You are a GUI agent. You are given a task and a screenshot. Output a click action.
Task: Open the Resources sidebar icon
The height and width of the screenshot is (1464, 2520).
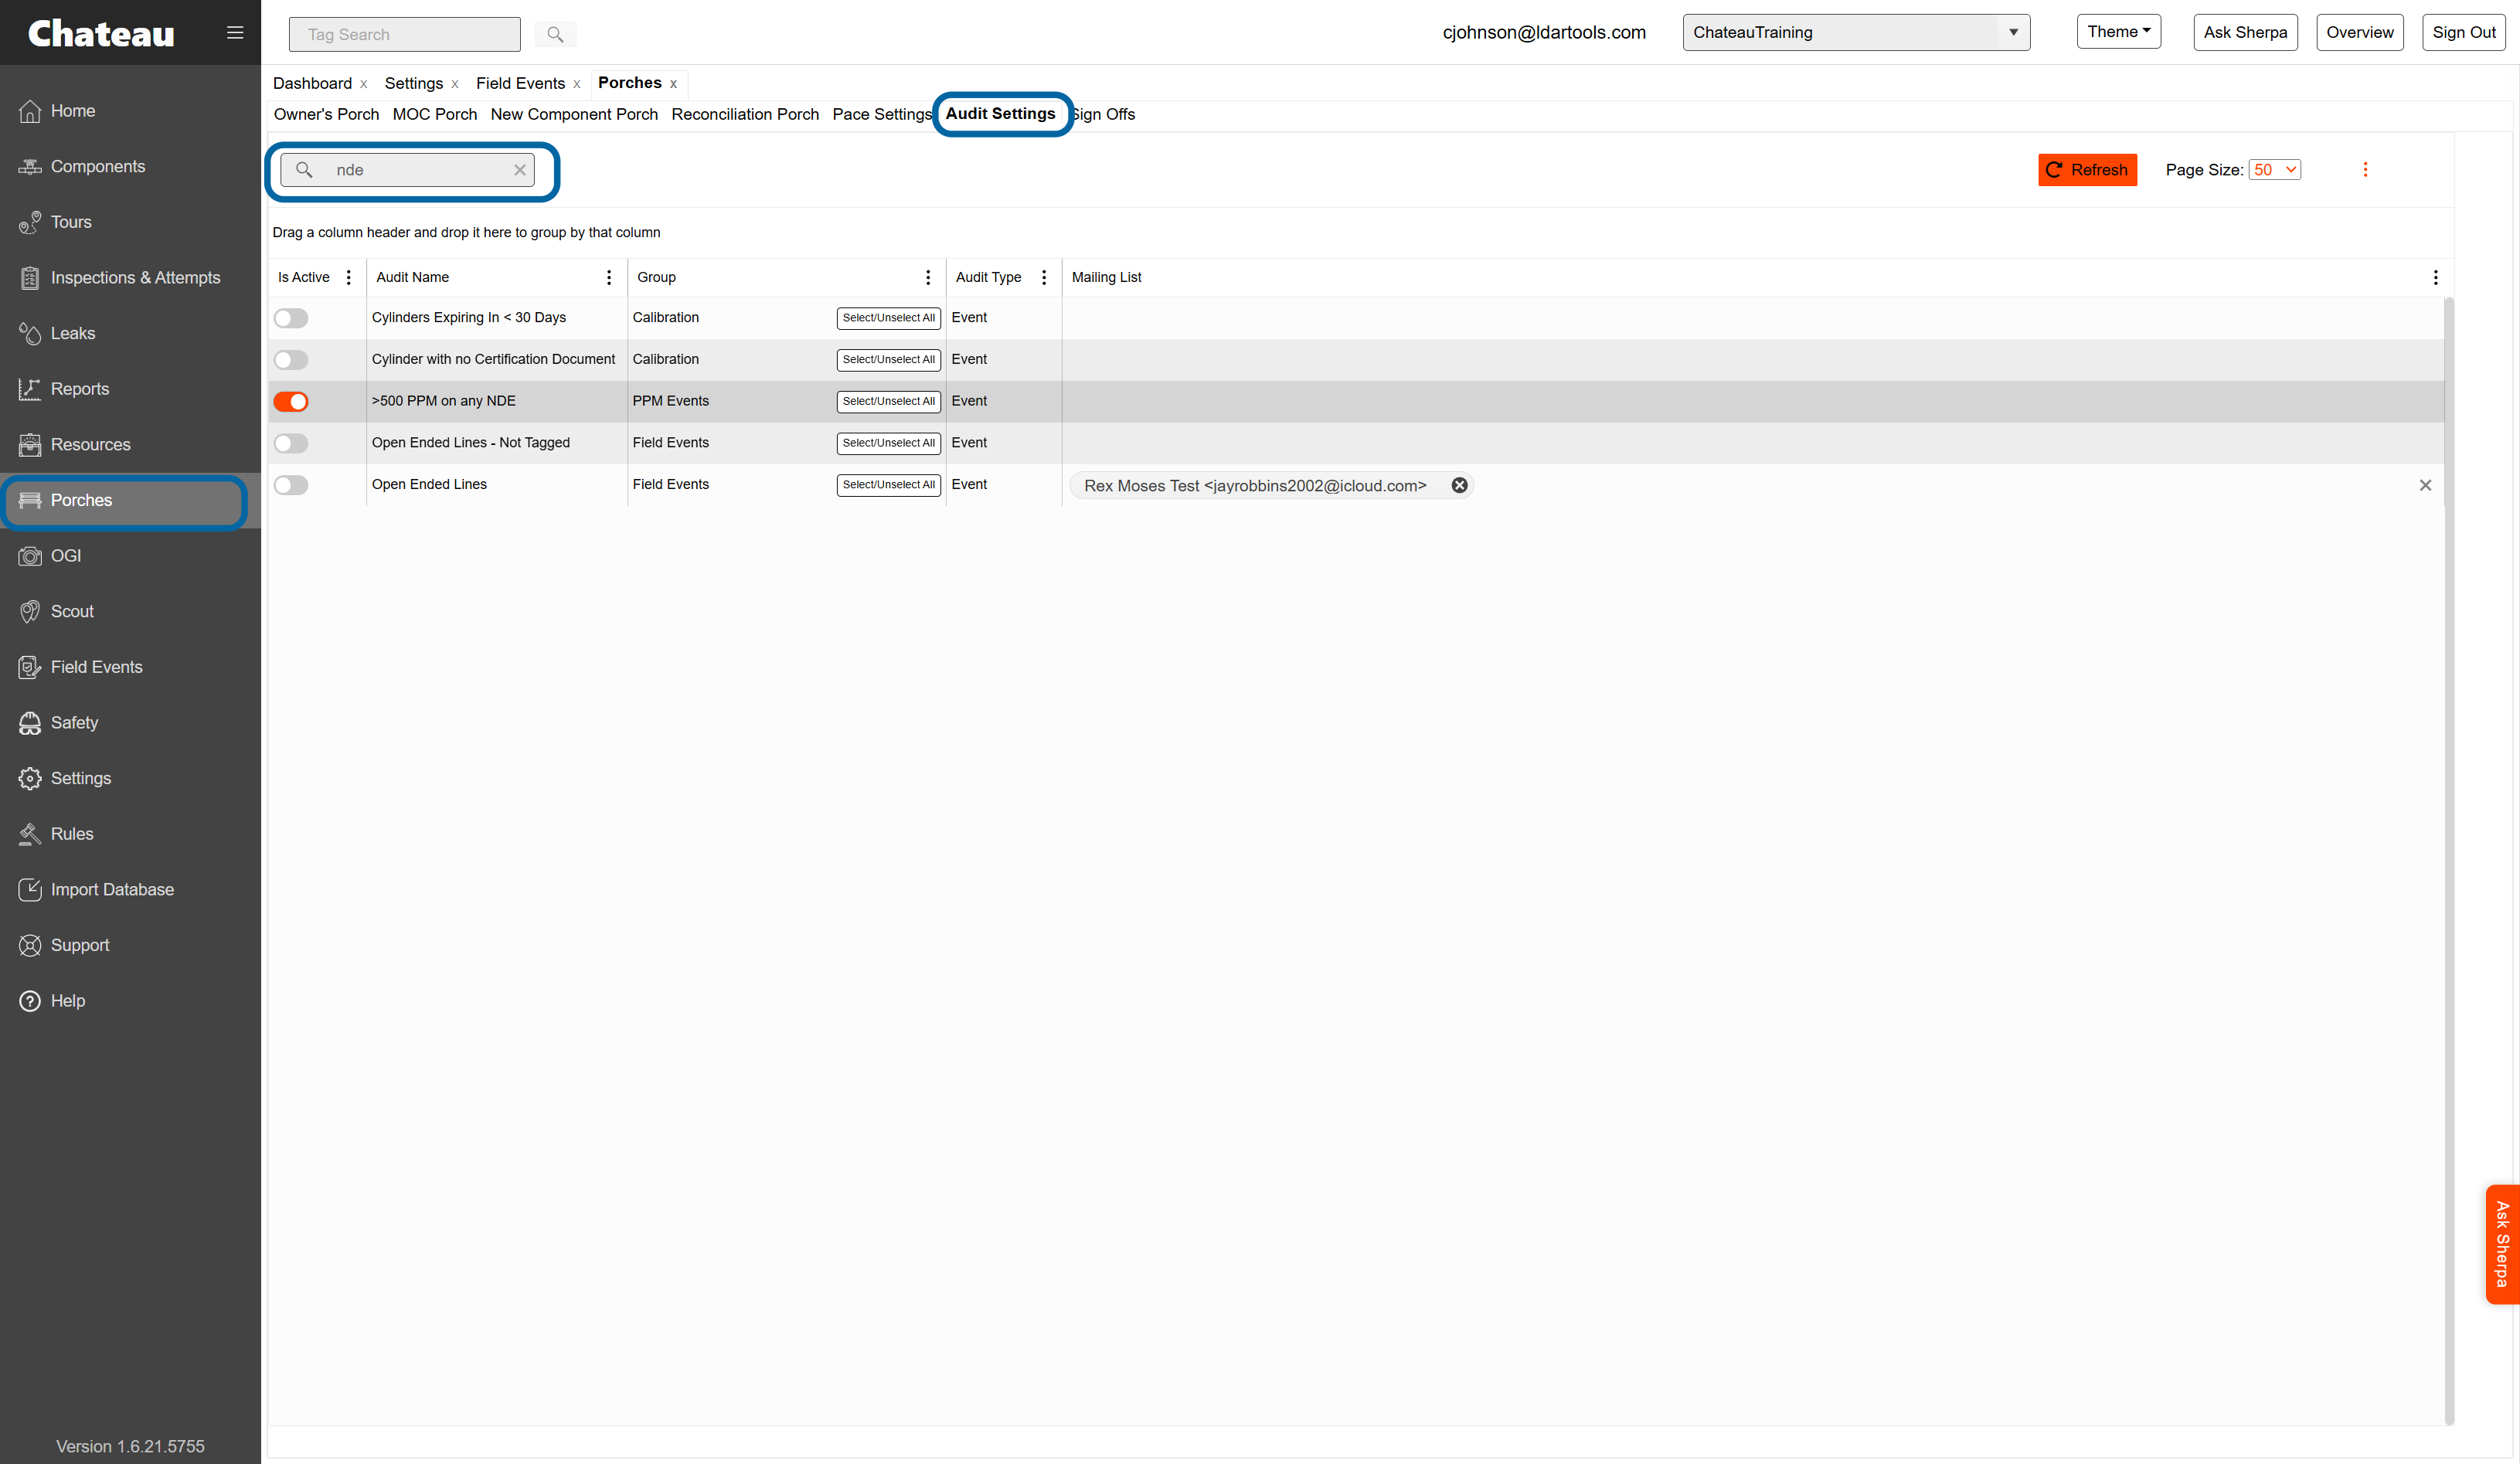30,445
